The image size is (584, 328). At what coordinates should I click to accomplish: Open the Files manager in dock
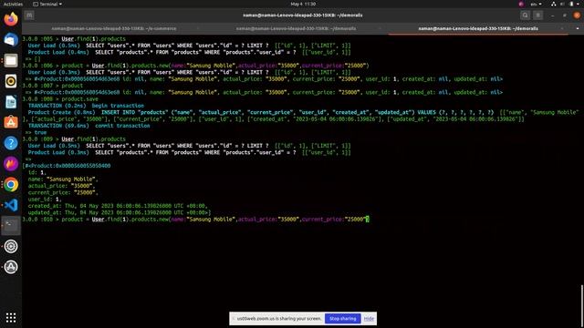(x=11, y=60)
